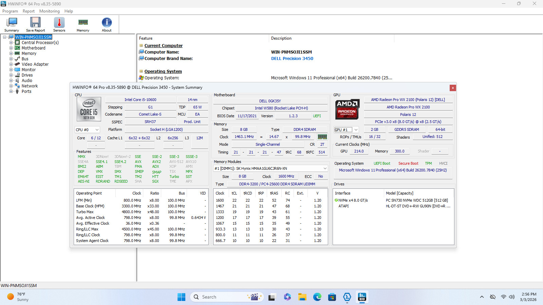Click the Bus tree icon
The width and height of the screenshot is (543, 305).
[x=17, y=59]
